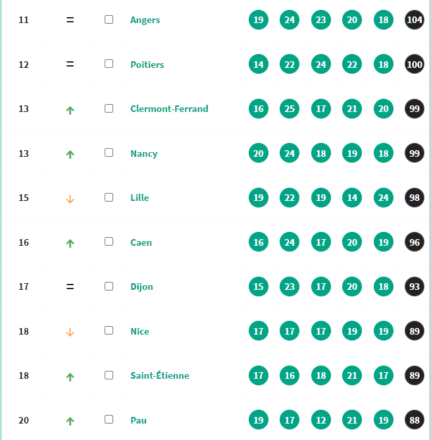Click the black total badge showing 88
This screenshot has height=440, width=431.
pos(415,420)
